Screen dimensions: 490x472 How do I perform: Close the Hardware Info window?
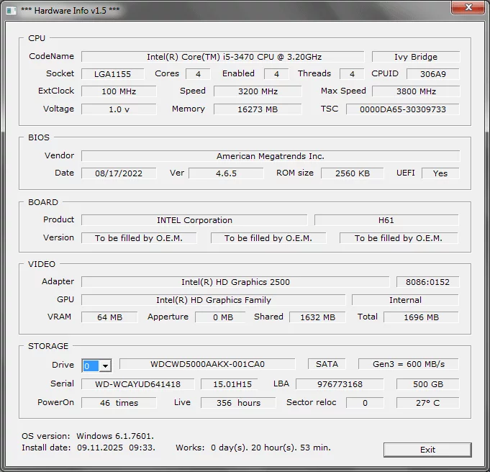[x=468, y=7]
